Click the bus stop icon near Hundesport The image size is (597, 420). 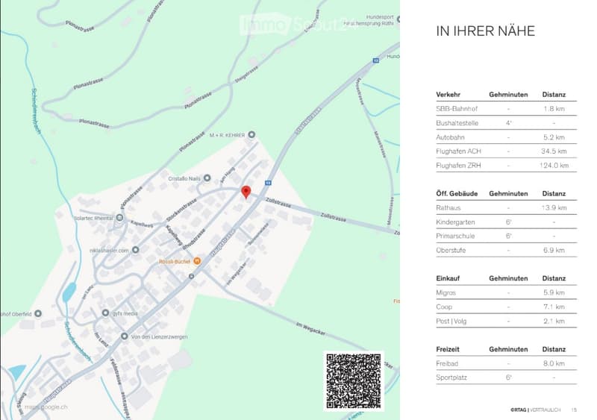pos(376,60)
